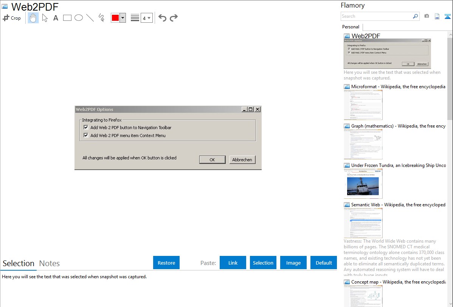The width and height of the screenshot is (453, 307).
Task: Click icon next to Microformat entry
Action: point(347,87)
